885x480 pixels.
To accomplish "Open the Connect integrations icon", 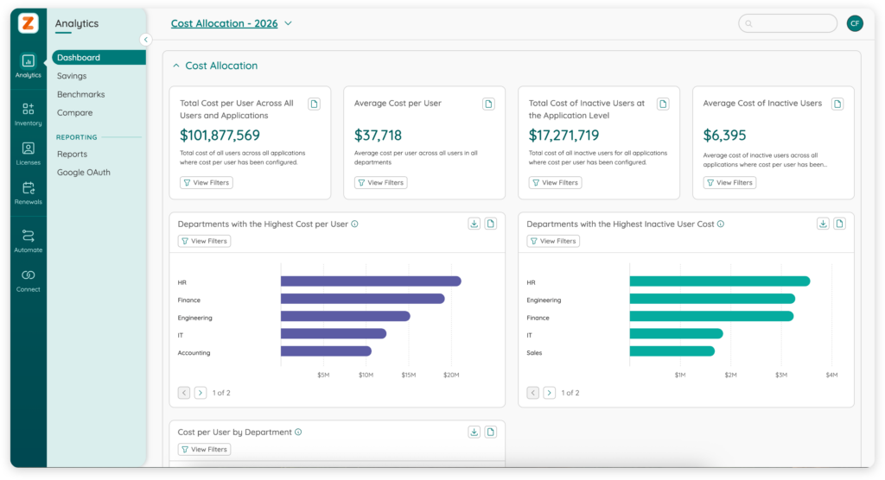I will tap(28, 279).
